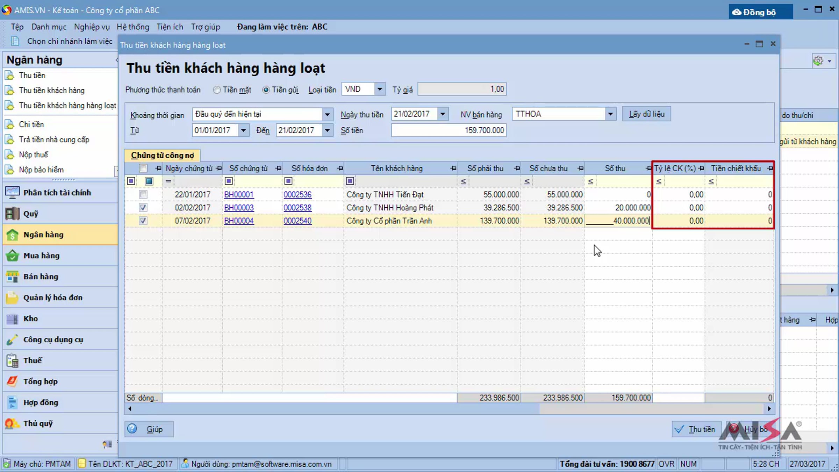
Task: Click the Số thu cell for Trần Anh
Action: coord(618,221)
